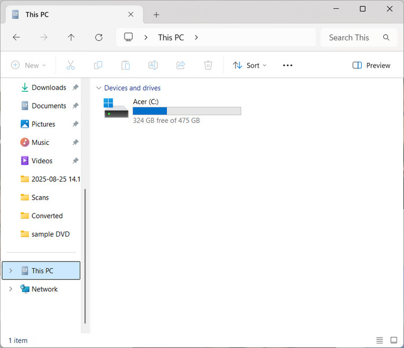Click the Acer (C:) drive icon
Screen dimensions: 404x348
(116, 108)
